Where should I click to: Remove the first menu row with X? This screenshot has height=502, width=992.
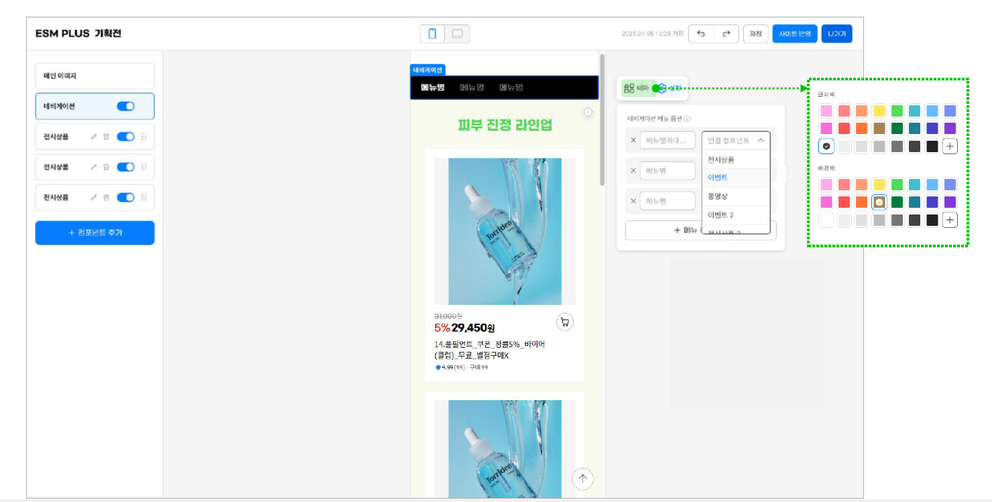(x=633, y=141)
